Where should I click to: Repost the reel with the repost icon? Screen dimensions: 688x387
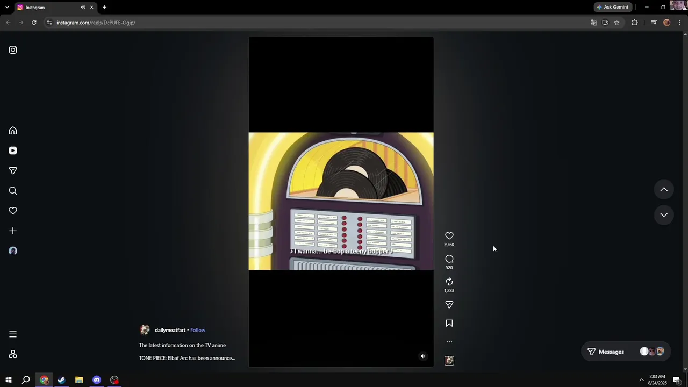(449, 282)
